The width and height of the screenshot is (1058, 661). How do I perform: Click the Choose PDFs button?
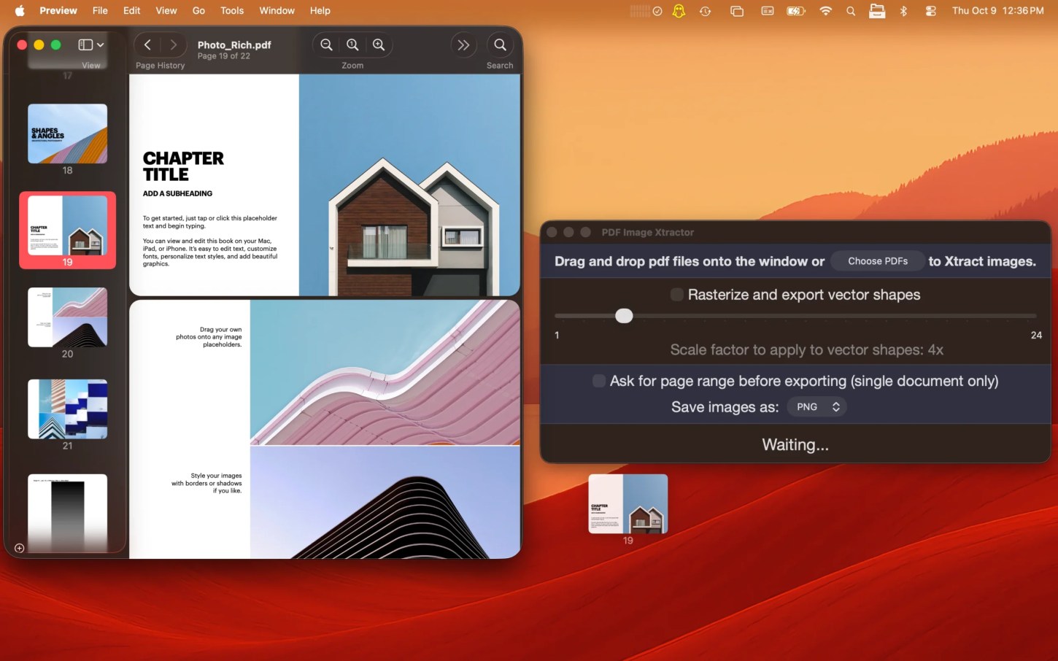tap(878, 261)
